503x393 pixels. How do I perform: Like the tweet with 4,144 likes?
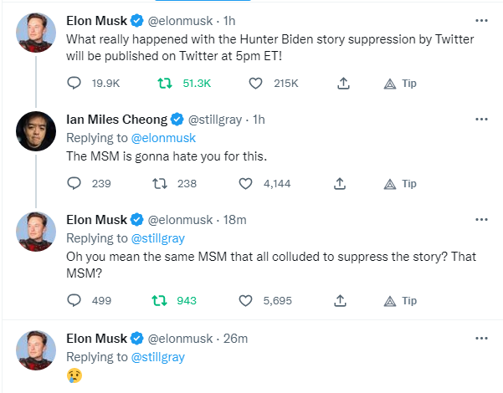point(247,184)
